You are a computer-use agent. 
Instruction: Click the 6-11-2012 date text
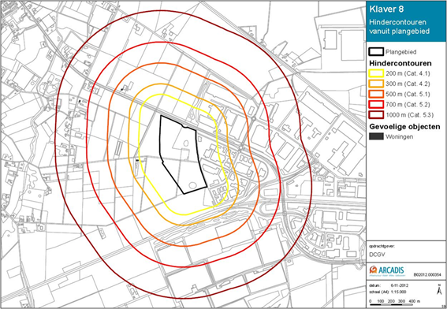(x=400, y=285)
